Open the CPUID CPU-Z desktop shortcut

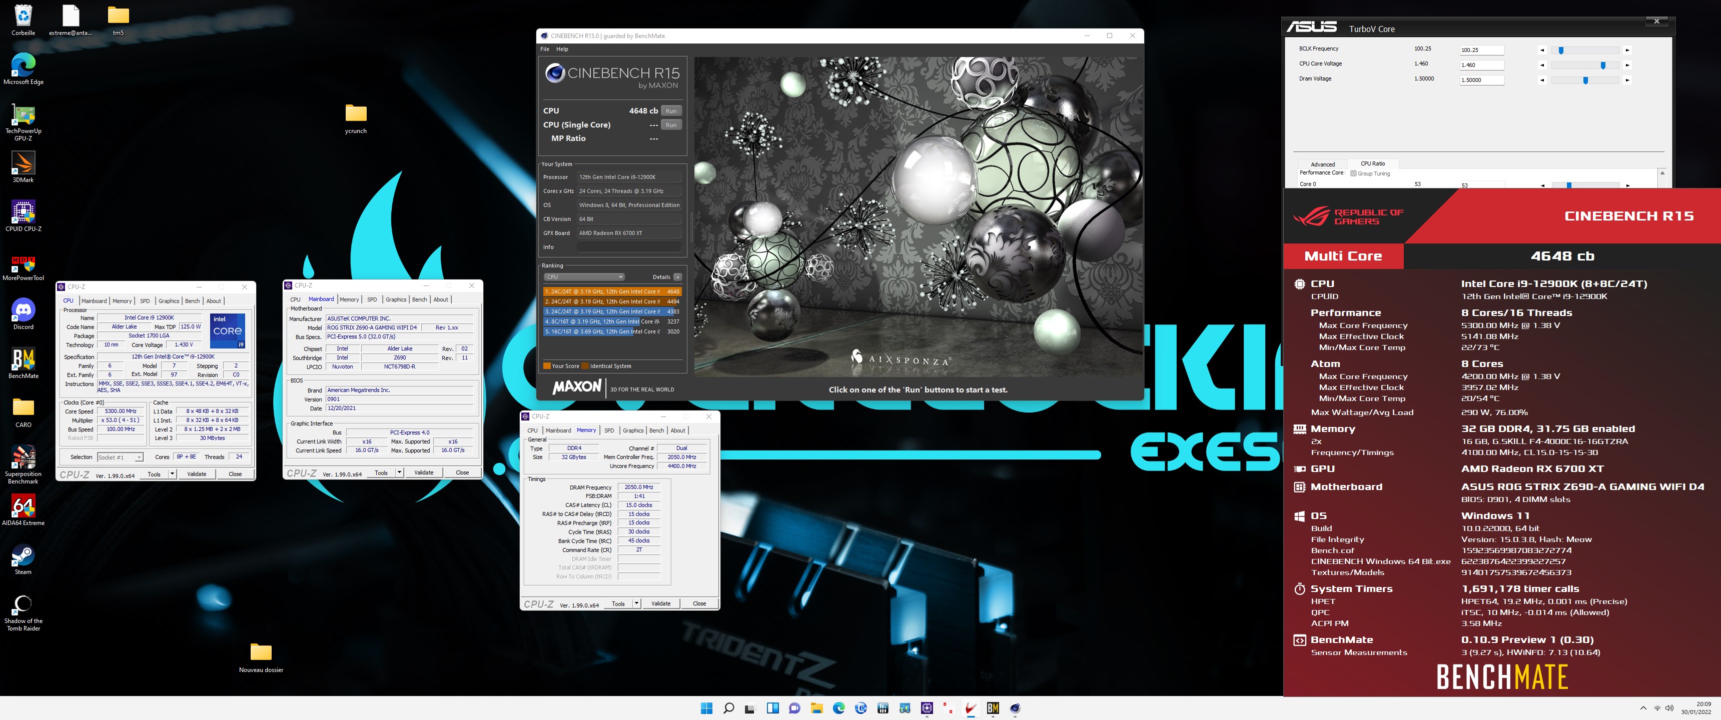24,215
